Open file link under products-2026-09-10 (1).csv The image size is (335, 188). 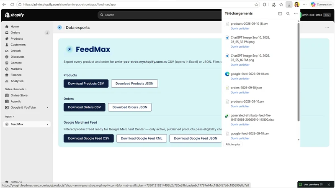coord(240,28)
